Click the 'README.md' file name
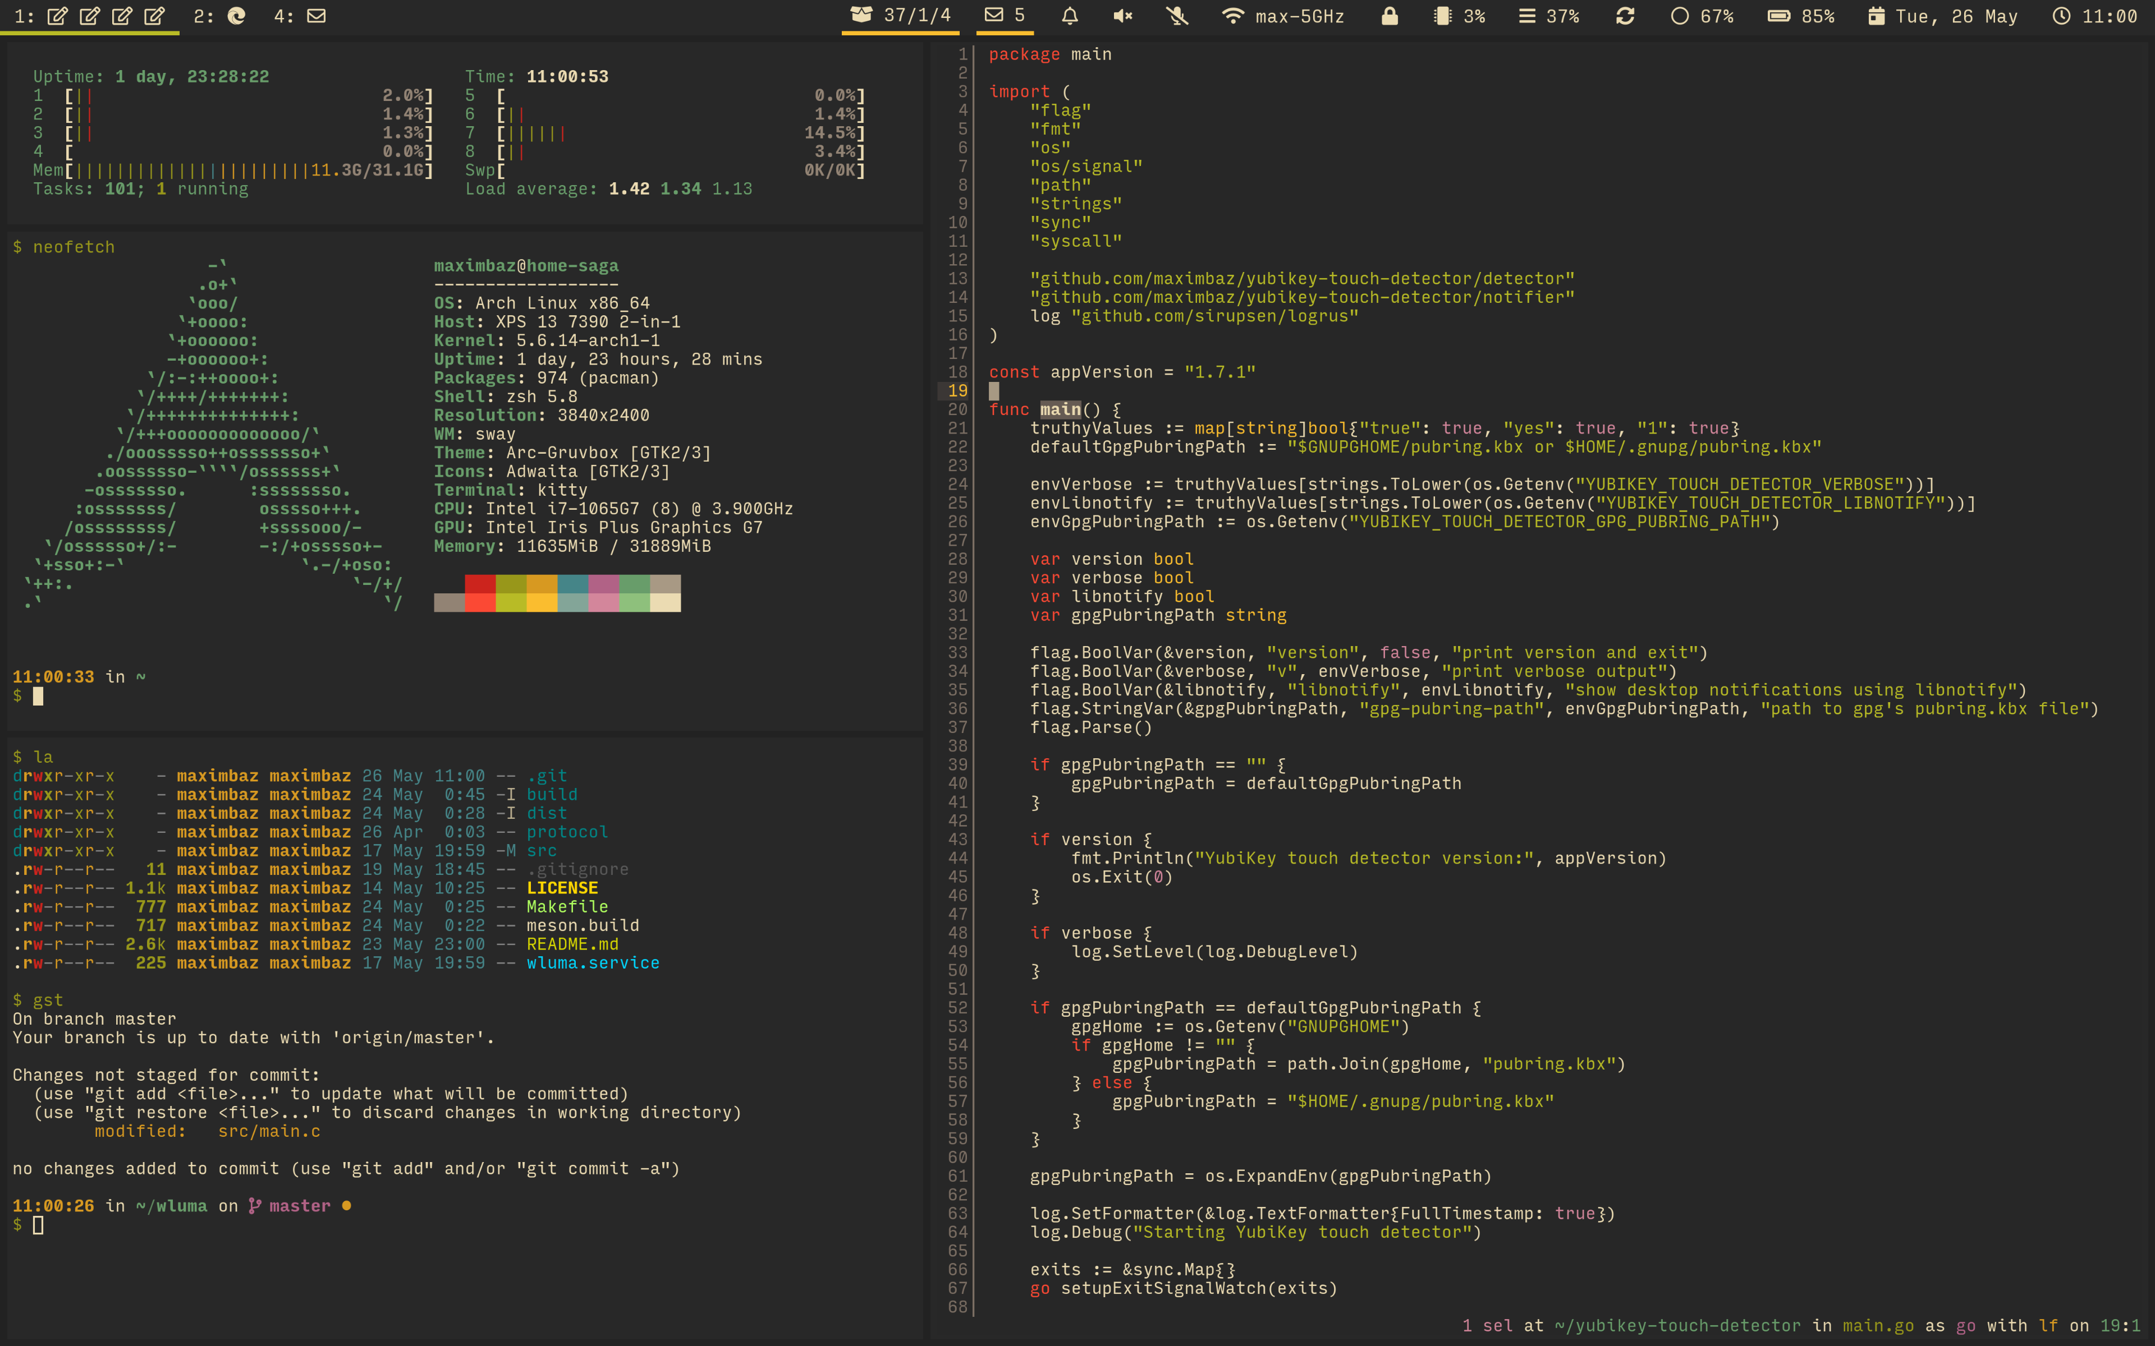The width and height of the screenshot is (2155, 1346). 572,944
